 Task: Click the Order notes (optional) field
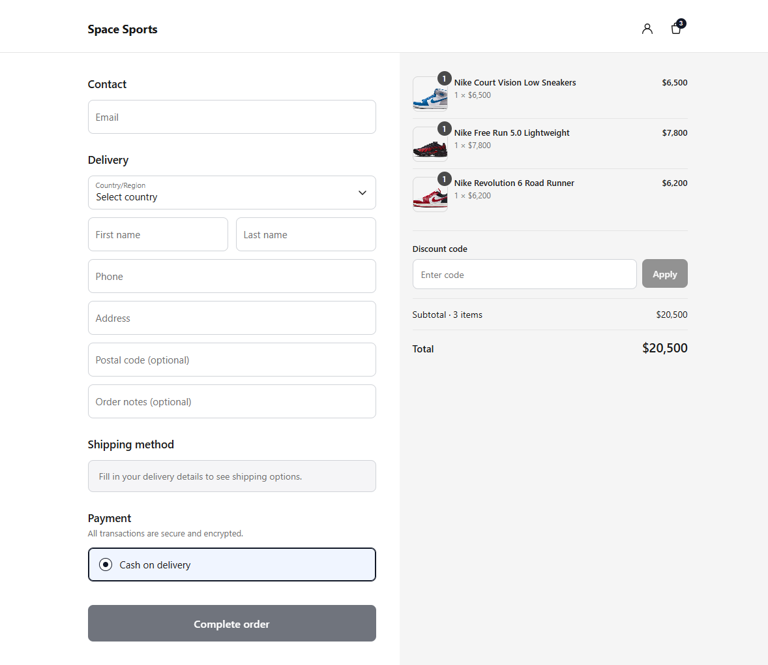[231, 401]
